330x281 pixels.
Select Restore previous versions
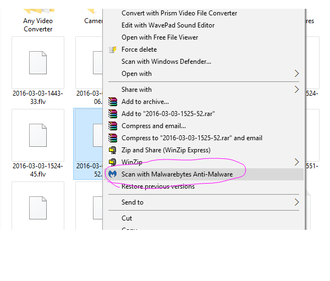coord(158,186)
